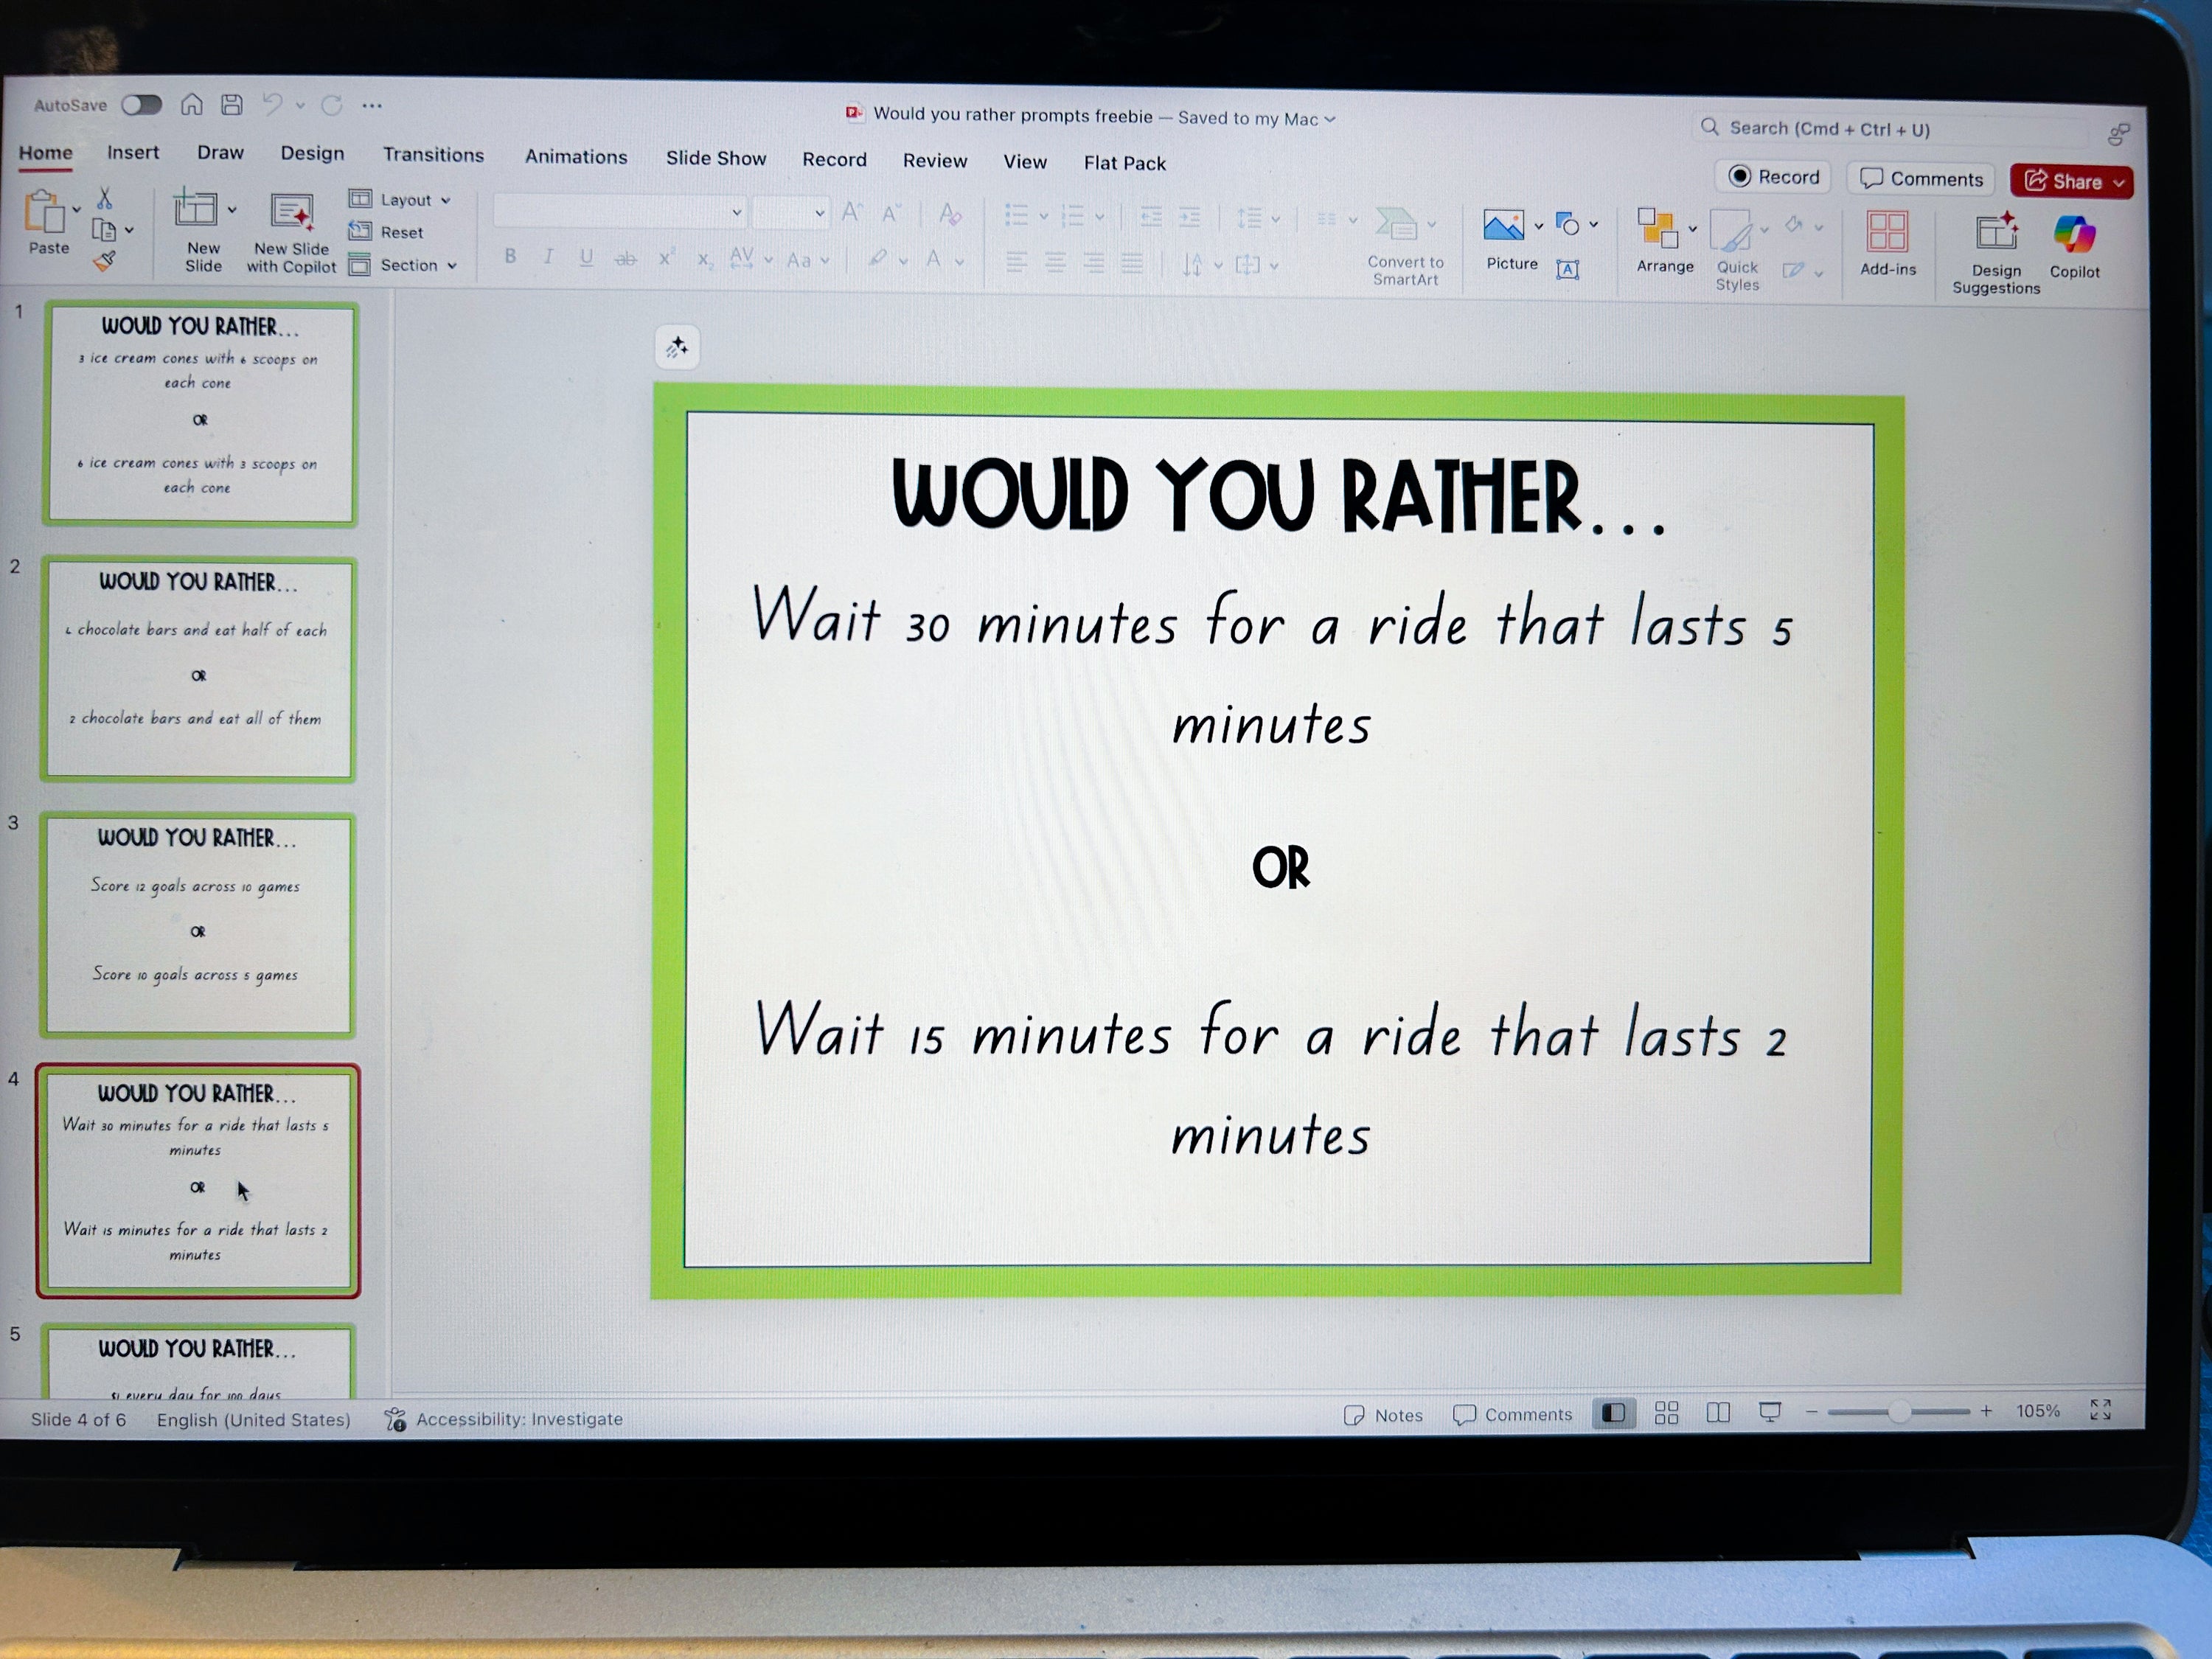2212x1659 pixels.
Task: Click the Clear Formatting icon
Action: [950, 214]
